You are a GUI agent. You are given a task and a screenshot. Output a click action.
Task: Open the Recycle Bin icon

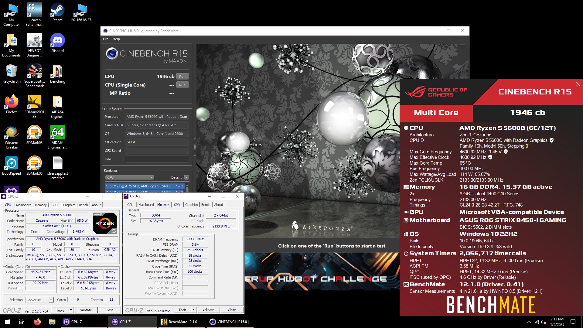pyautogui.click(x=11, y=74)
